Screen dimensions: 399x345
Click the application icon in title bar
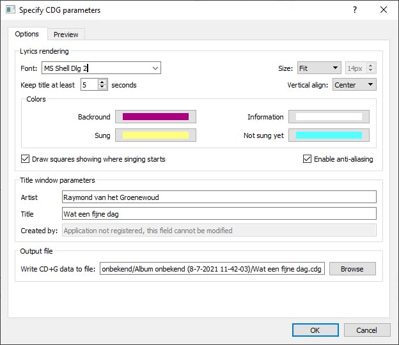coord(10,10)
